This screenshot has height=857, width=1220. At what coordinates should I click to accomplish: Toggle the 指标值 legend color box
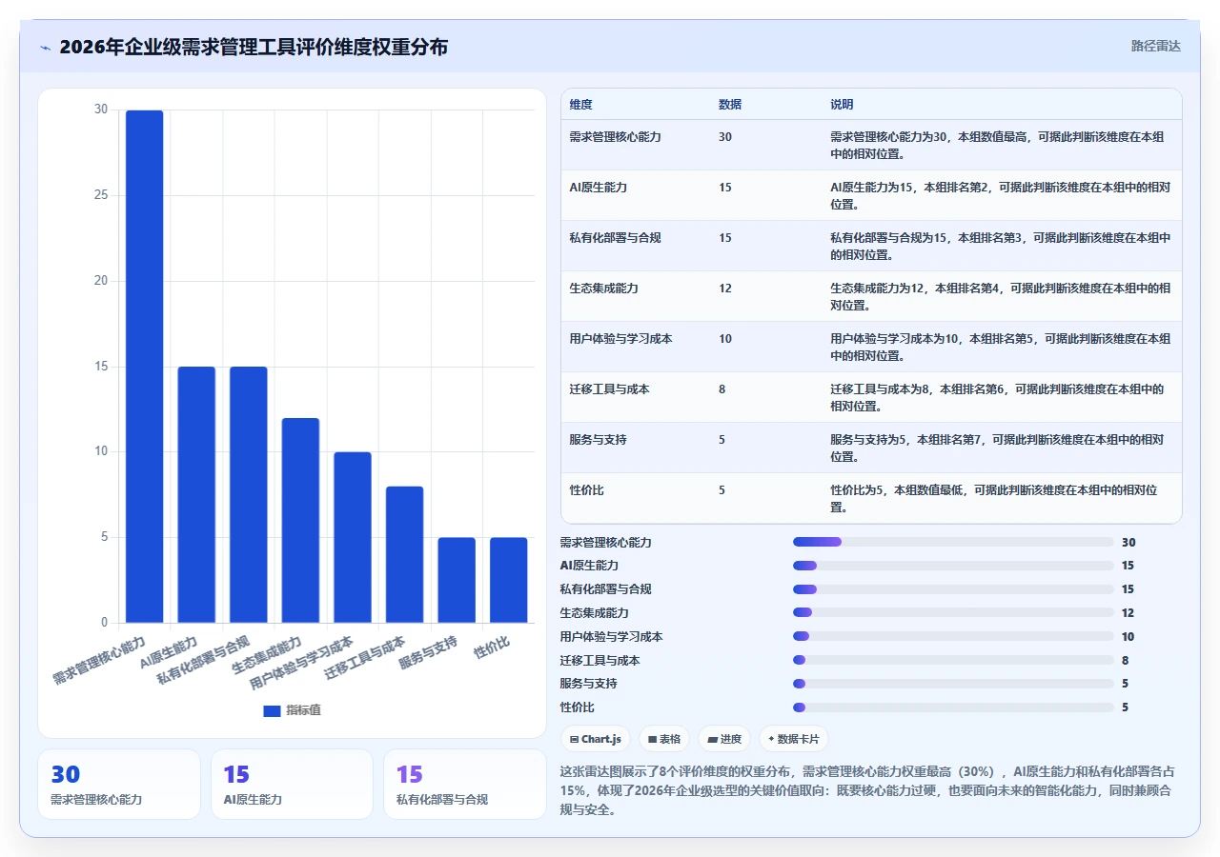(x=272, y=710)
